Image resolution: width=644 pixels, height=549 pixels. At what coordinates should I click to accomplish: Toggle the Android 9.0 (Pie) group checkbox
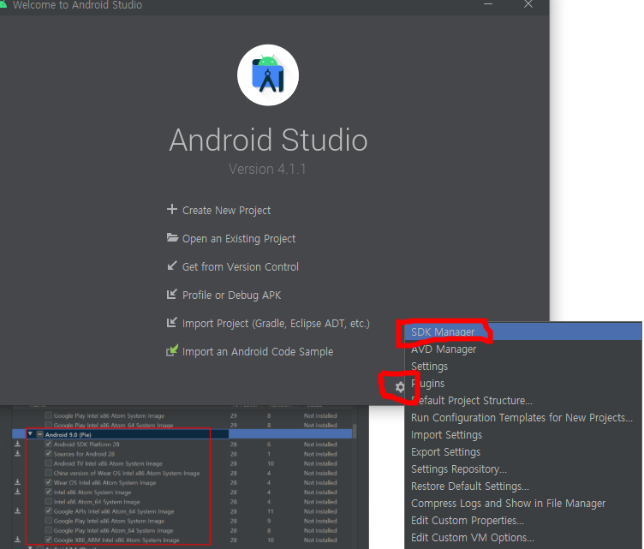coord(40,434)
